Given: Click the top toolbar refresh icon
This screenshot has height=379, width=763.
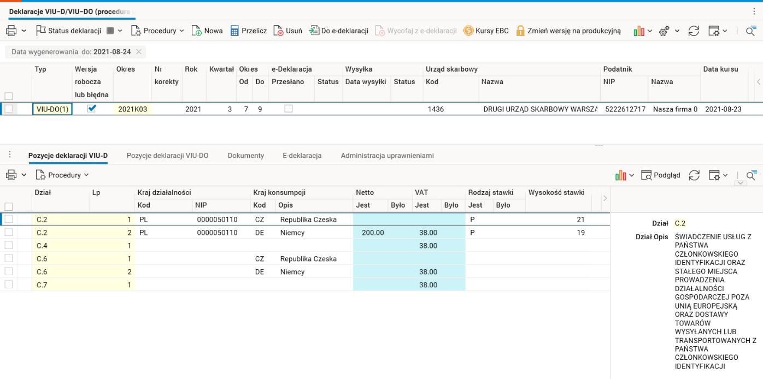Looking at the screenshot, I should [x=694, y=31].
